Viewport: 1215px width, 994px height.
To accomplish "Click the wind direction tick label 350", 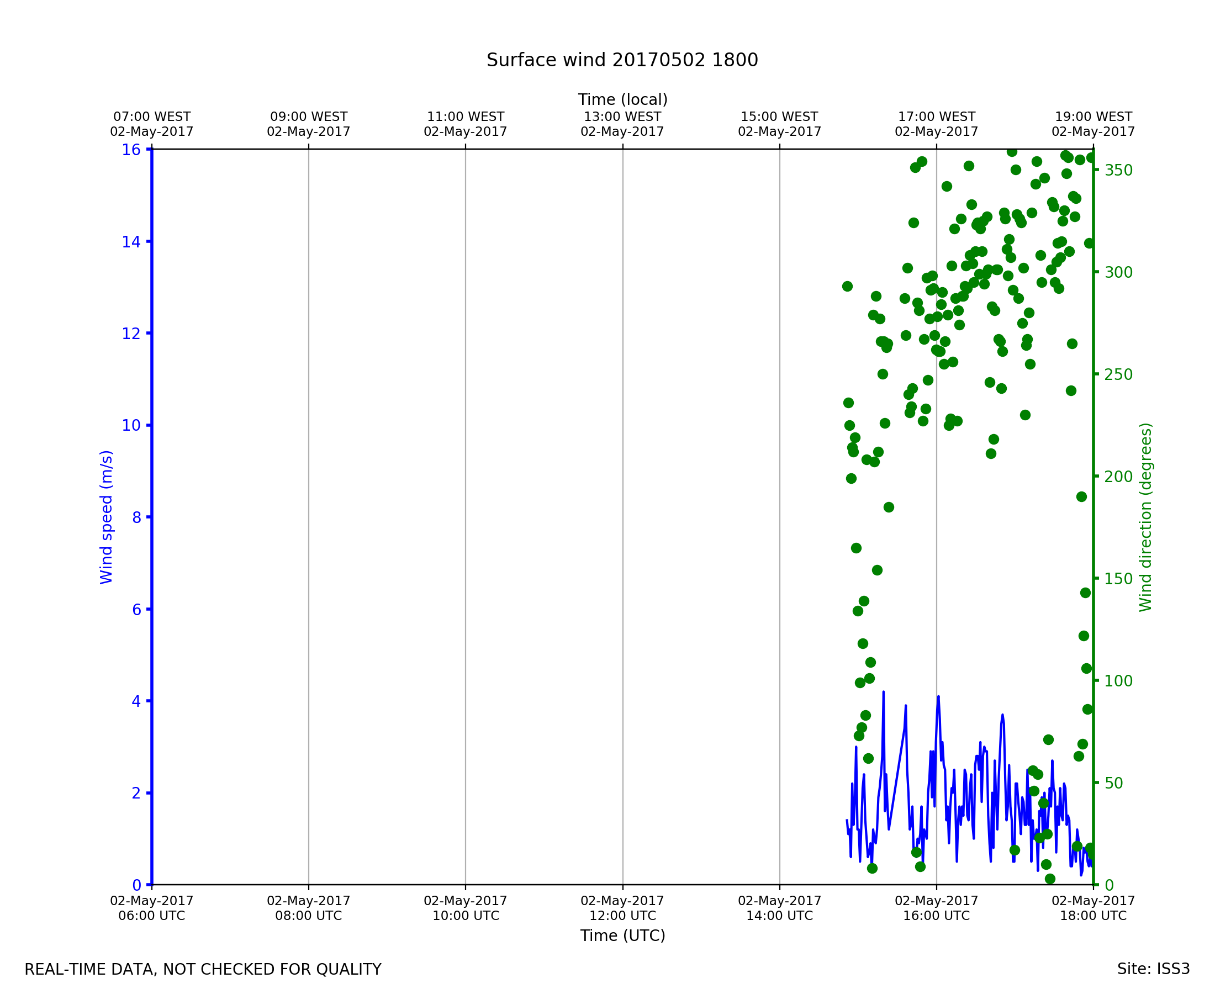I will [x=1118, y=171].
